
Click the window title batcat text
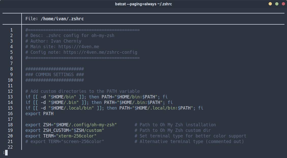click(143, 4)
